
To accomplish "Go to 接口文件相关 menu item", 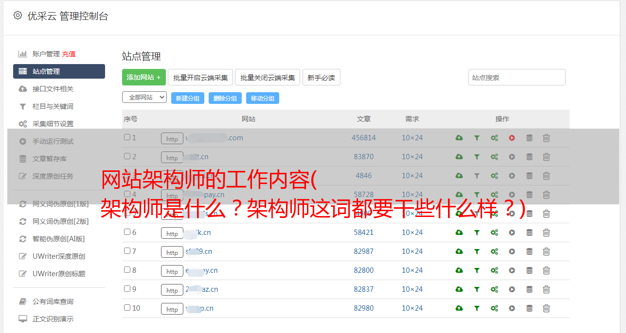I will tap(53, 89).
